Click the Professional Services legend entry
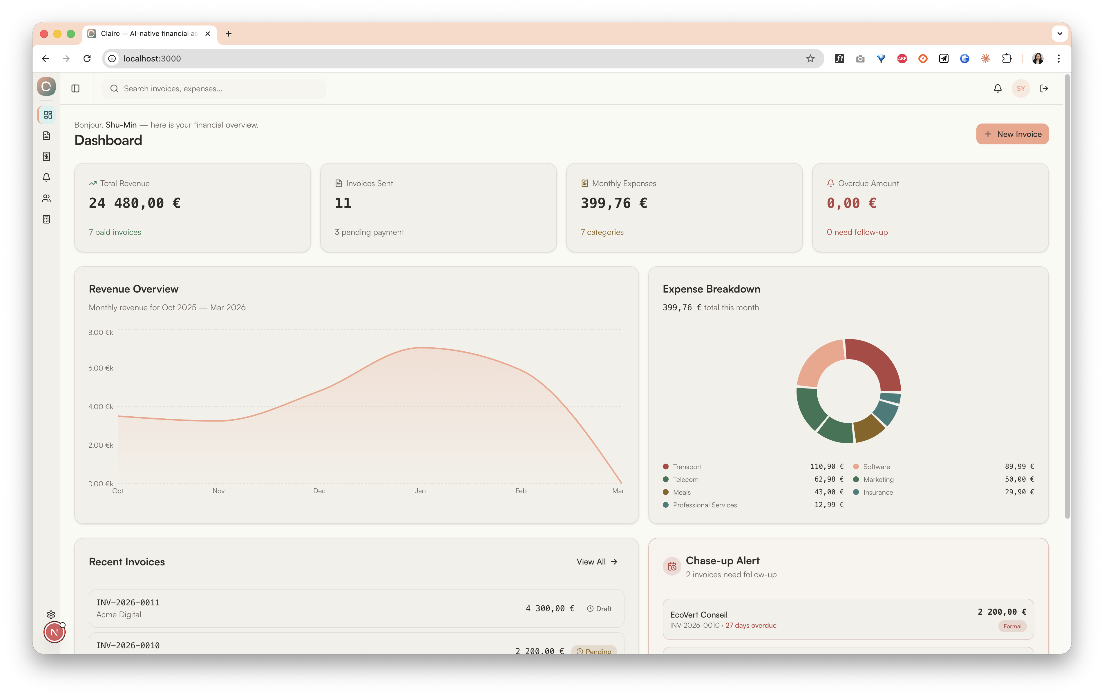Screen dimensions: 1104x697 pos(753,505)
